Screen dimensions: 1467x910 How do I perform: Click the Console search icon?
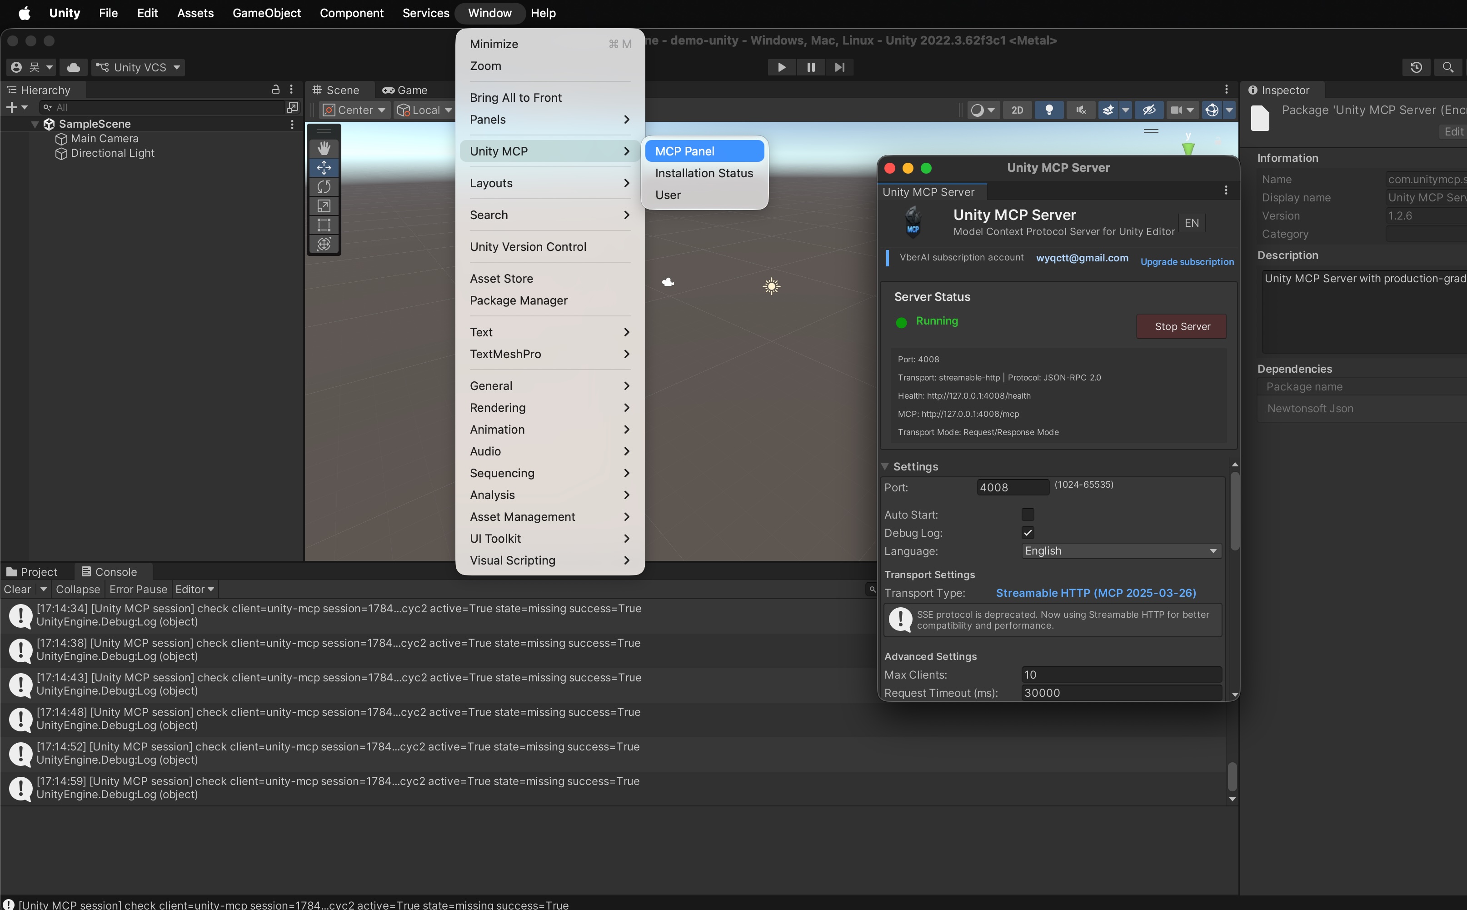(873, 589)
